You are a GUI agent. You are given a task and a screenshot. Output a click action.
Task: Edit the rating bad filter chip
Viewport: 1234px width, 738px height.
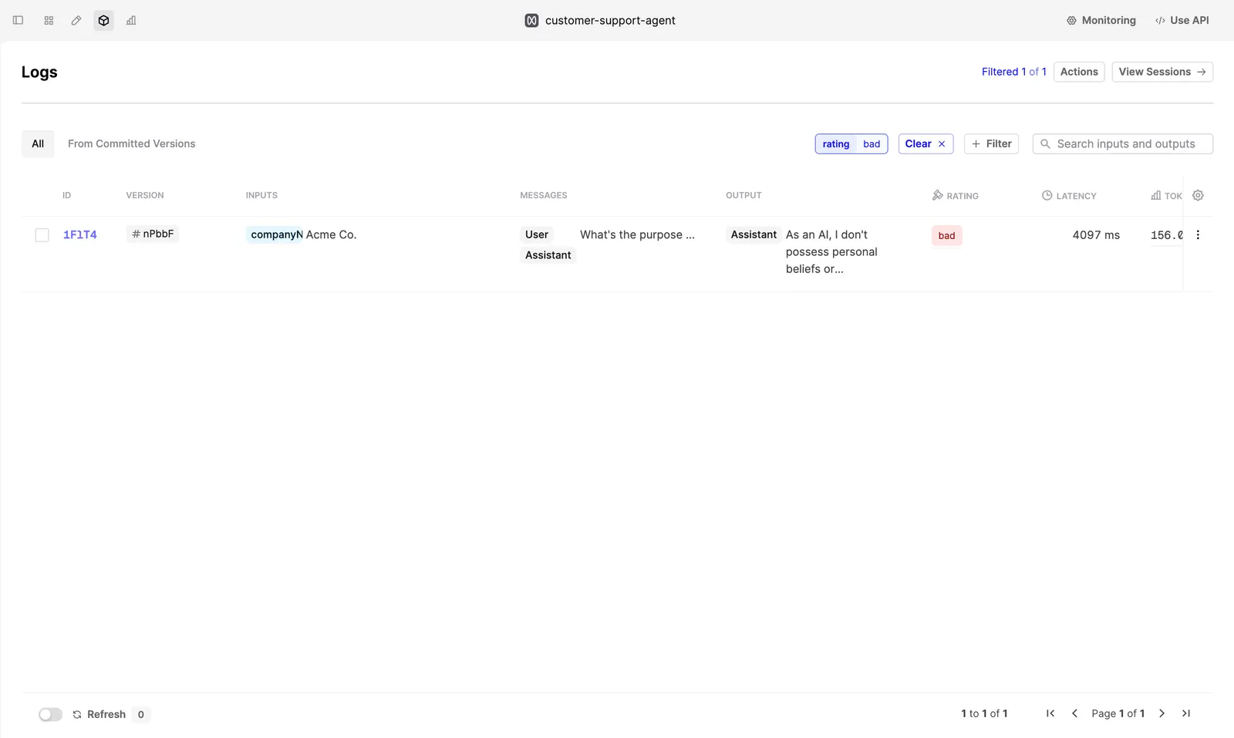coord(851,144)
